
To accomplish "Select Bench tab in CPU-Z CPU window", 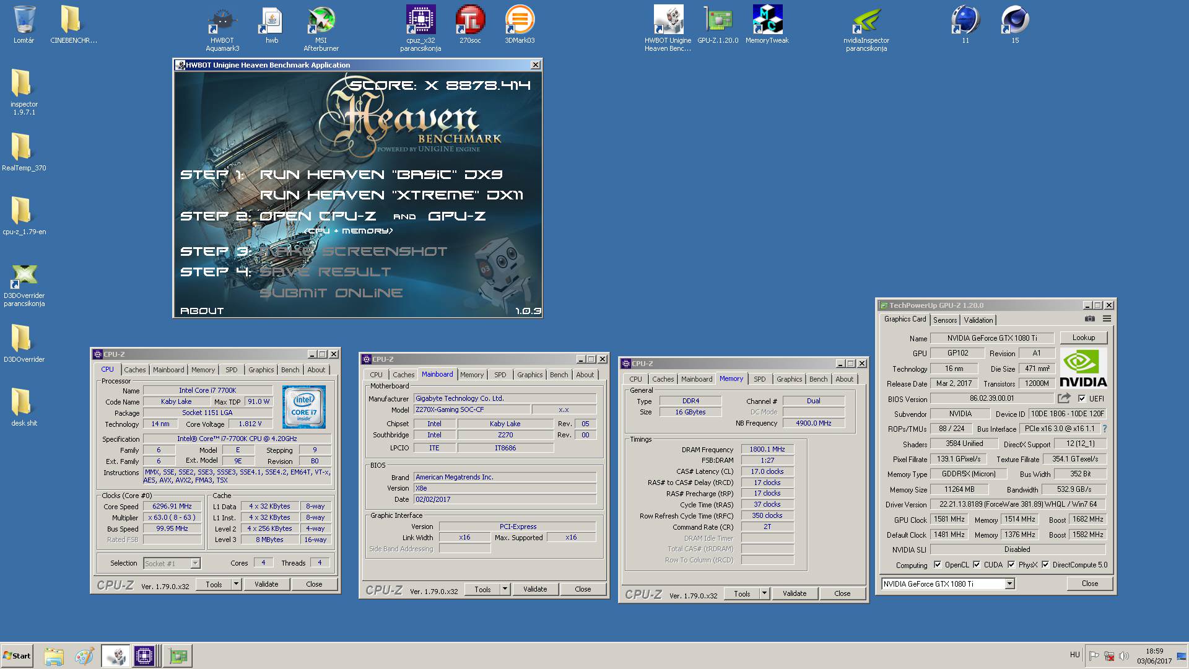I will [290, 370].
